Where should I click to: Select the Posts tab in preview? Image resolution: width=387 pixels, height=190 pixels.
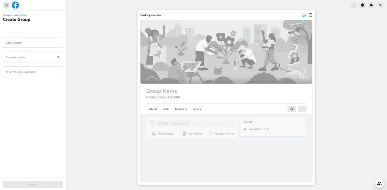click(166, 109)
